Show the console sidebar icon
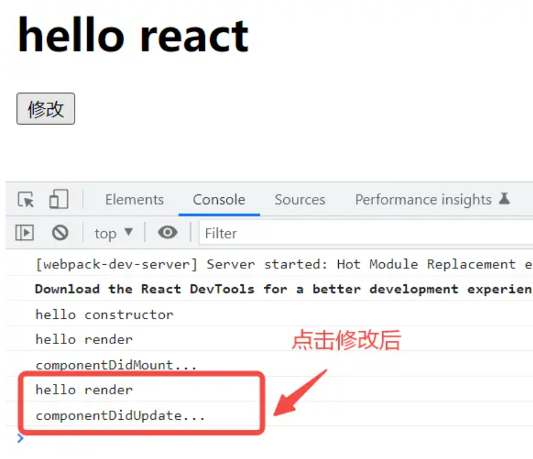The width and height of the screenshot is (533, 459). click(x=24, y=233)
